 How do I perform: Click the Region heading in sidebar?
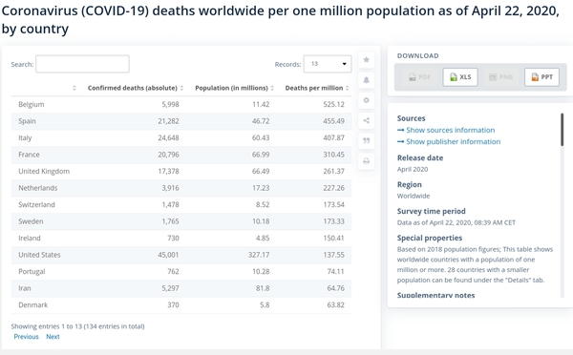(410, 185)
